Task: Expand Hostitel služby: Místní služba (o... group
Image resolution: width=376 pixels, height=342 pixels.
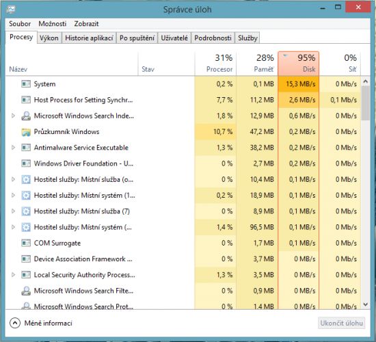Action: pos(13,179)
